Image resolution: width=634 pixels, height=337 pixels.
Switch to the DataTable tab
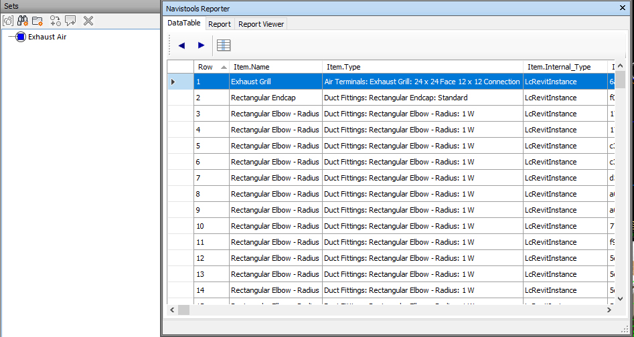184,23
